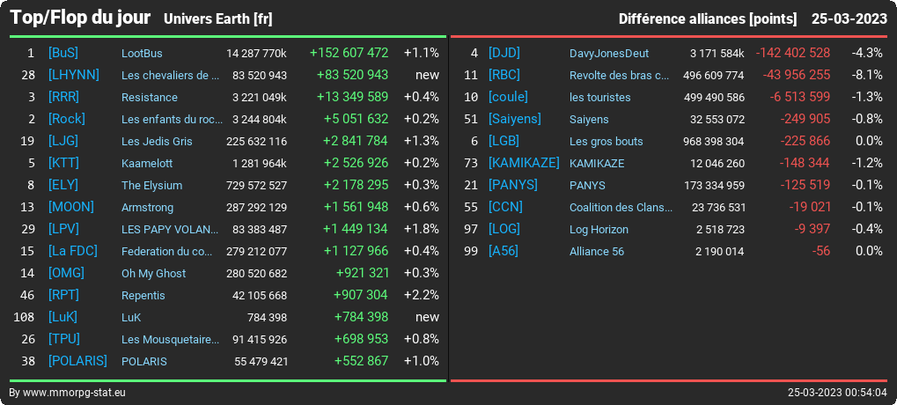Click the 968 398 304 points value
This screenshot has width=897, height=405.
point(714,141)
